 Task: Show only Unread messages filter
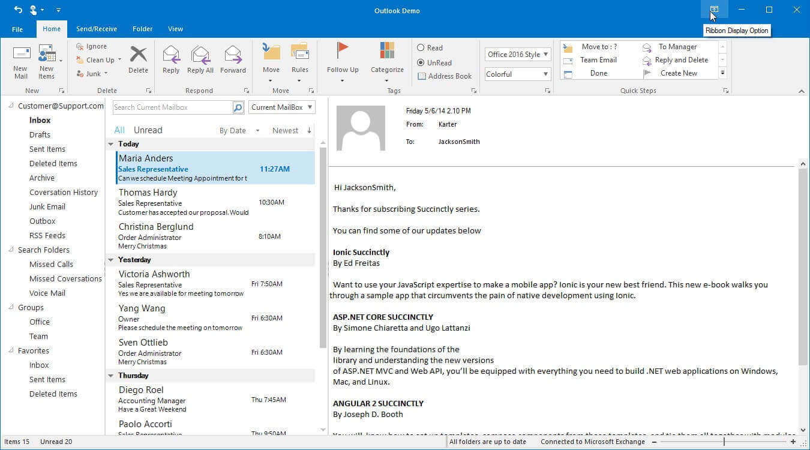pos(148,130)
